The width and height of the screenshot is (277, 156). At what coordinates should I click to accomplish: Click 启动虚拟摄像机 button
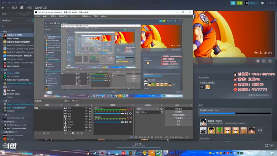pos(178,115)
